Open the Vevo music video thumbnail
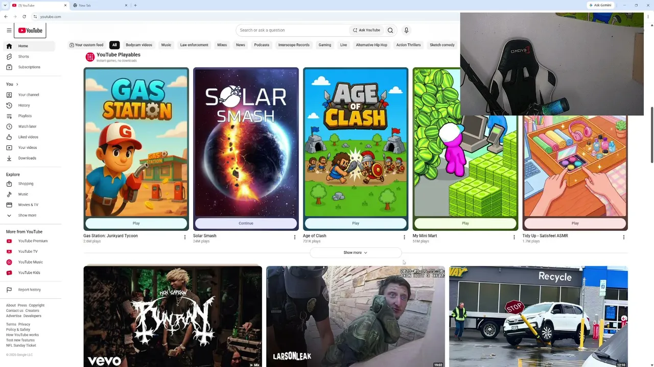This screenshot has height=367, width=654. (173, 317)
